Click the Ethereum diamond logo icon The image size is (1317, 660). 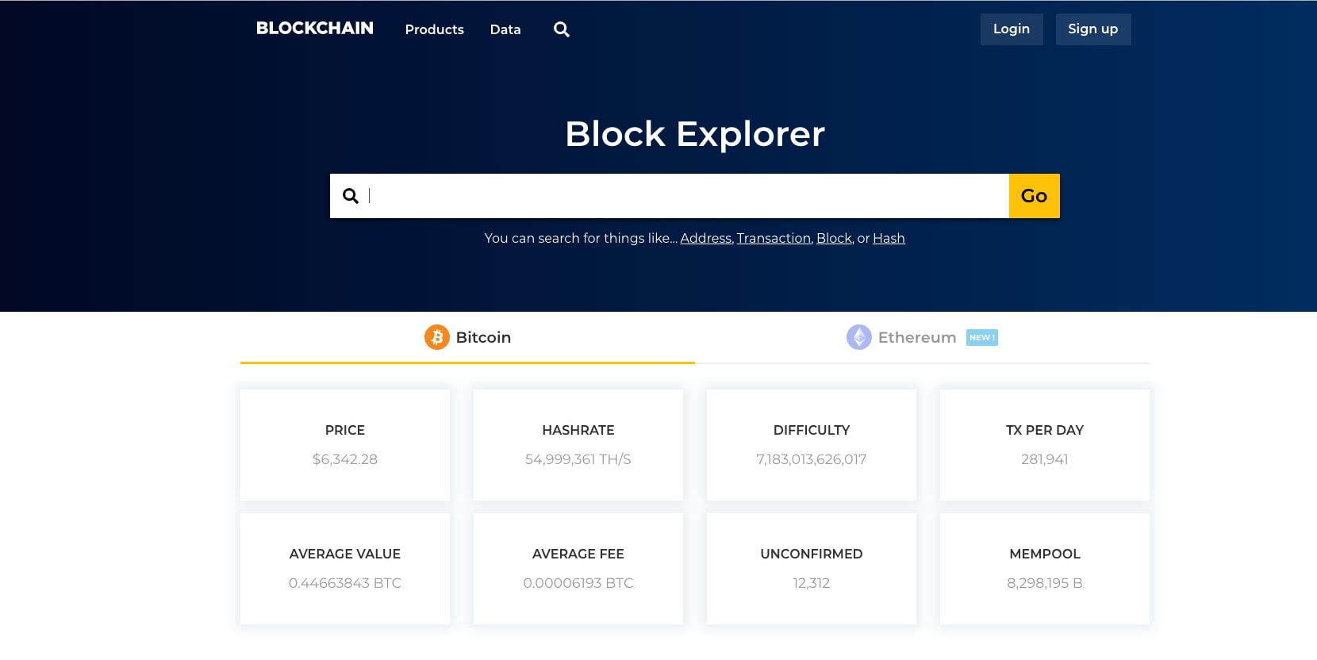coord(859,337)
